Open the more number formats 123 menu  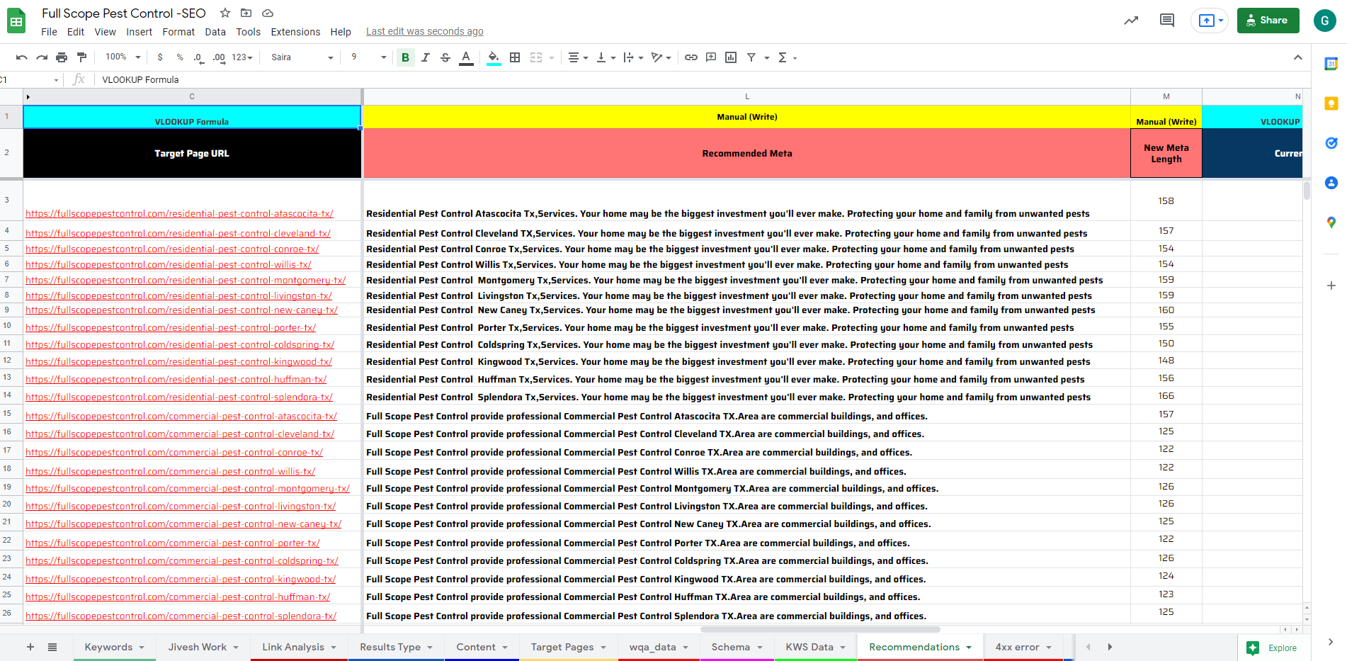tap(242, 57)
